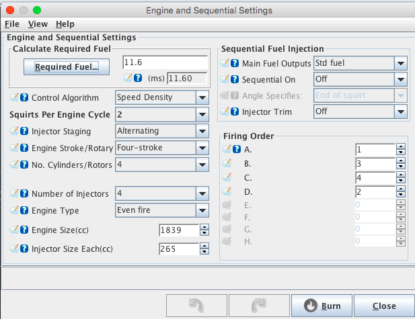Increase Engine Size(cc) using up stepper arrow
This screenshot has height=319, width=415.
pos(203,227)
